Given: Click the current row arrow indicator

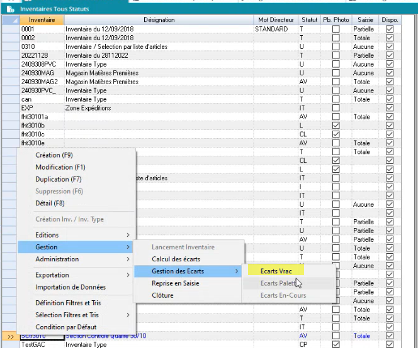Looking at the screenshot, I should click(x=10, y=336).
